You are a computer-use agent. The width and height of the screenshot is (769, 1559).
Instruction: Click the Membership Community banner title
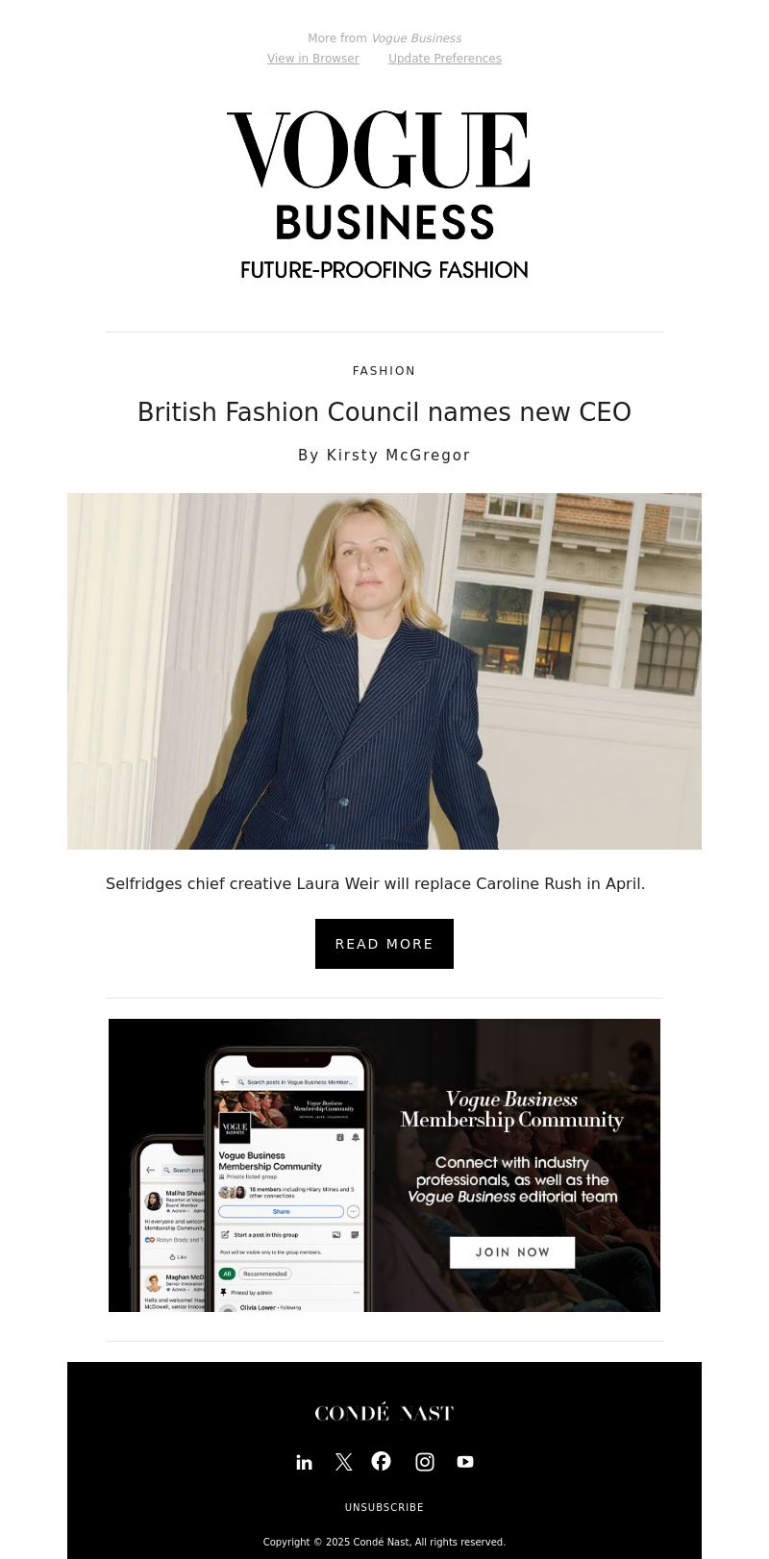512,1109
